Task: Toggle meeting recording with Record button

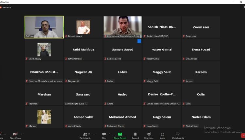Action: (x=135, y=135)
